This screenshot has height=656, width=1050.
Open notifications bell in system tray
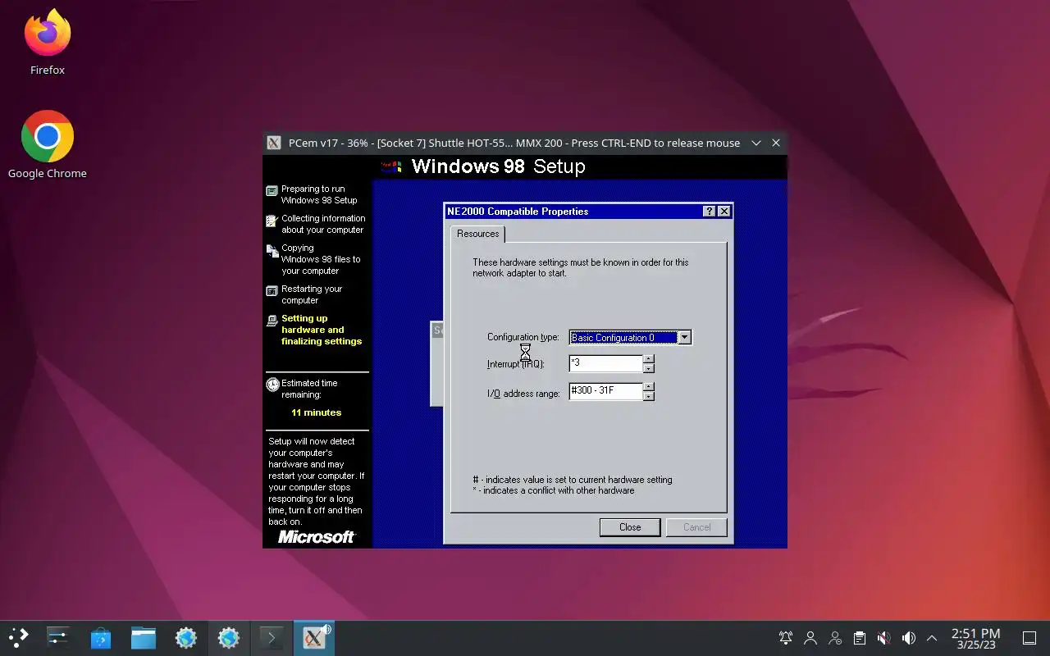point(786,638)
